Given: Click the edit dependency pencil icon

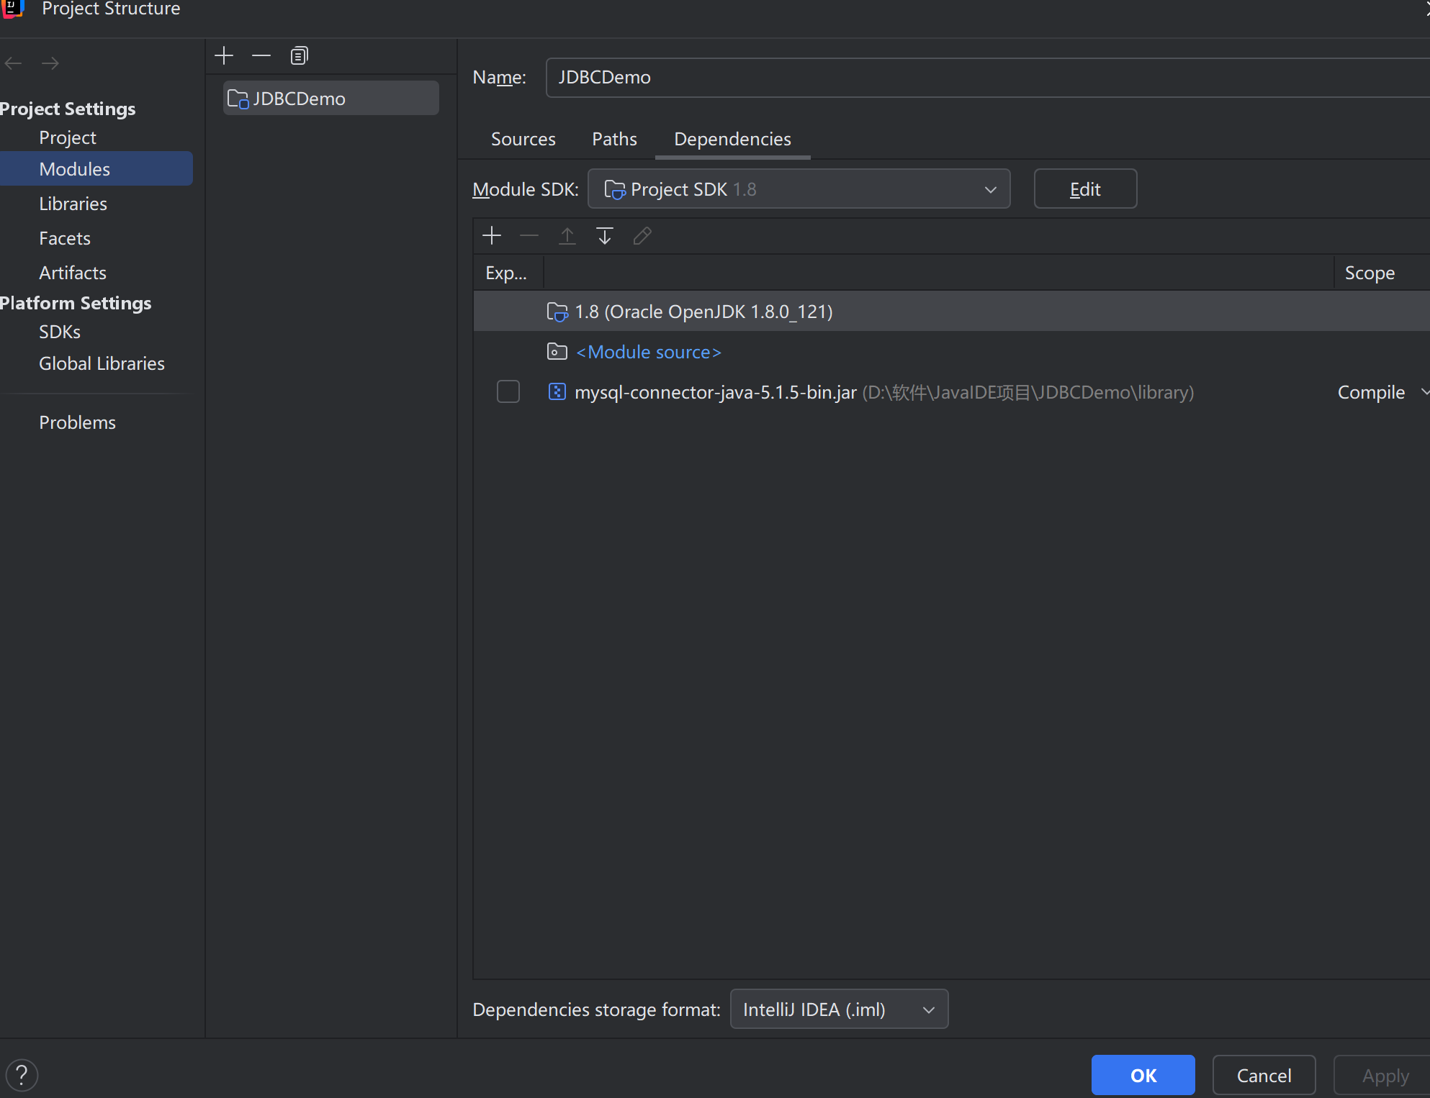Looking at the screenshot, I should tap(642, 236).
